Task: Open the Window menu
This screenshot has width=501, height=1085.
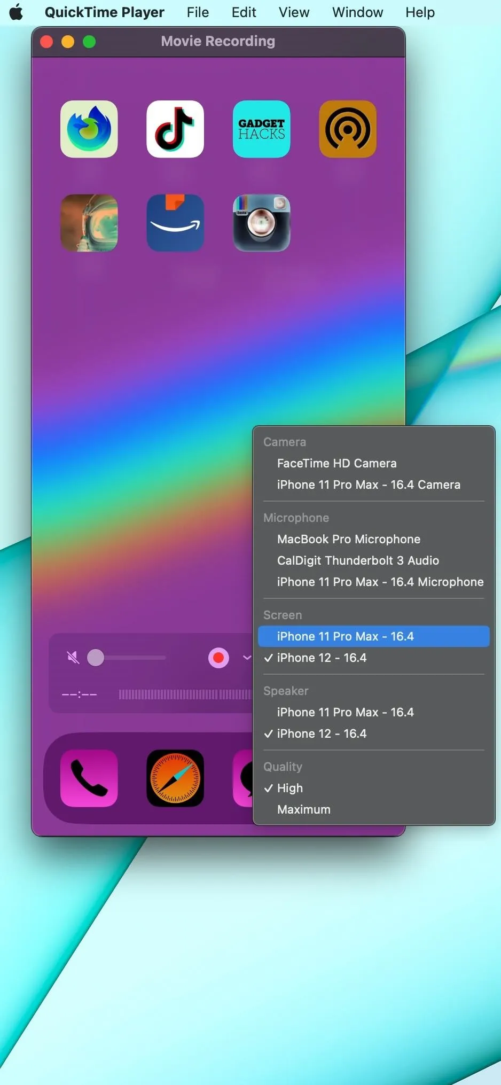Action: click(357, 12)
